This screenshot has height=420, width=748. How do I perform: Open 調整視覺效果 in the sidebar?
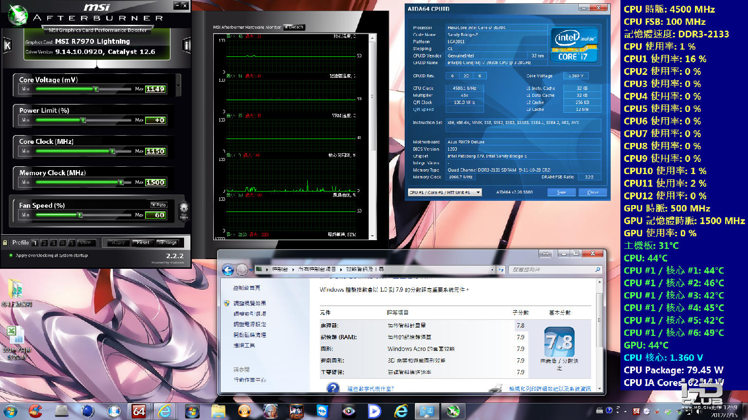250,303
